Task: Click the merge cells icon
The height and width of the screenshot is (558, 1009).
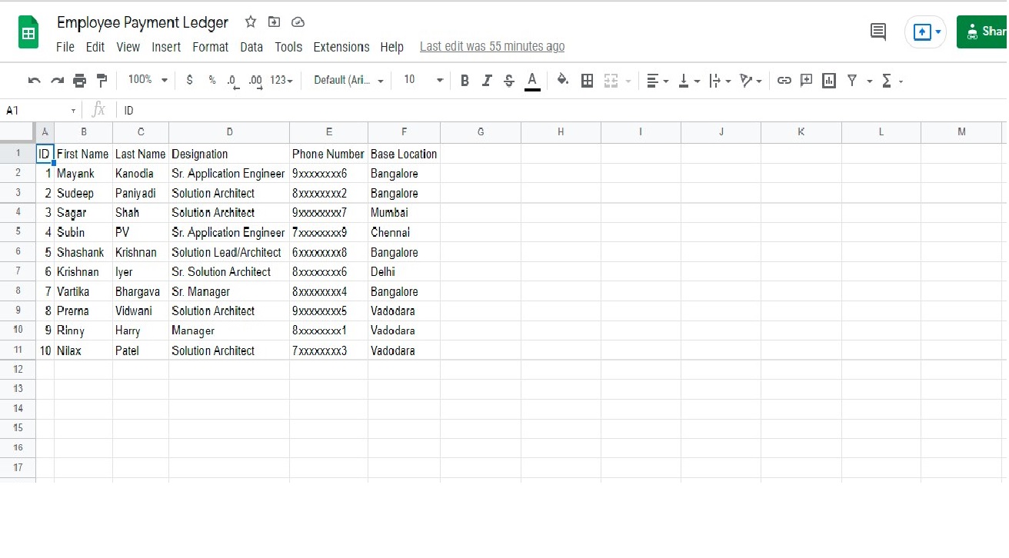Action: click(x=611, y=80)
